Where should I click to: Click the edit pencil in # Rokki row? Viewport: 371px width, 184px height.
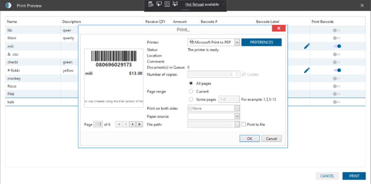307,70
